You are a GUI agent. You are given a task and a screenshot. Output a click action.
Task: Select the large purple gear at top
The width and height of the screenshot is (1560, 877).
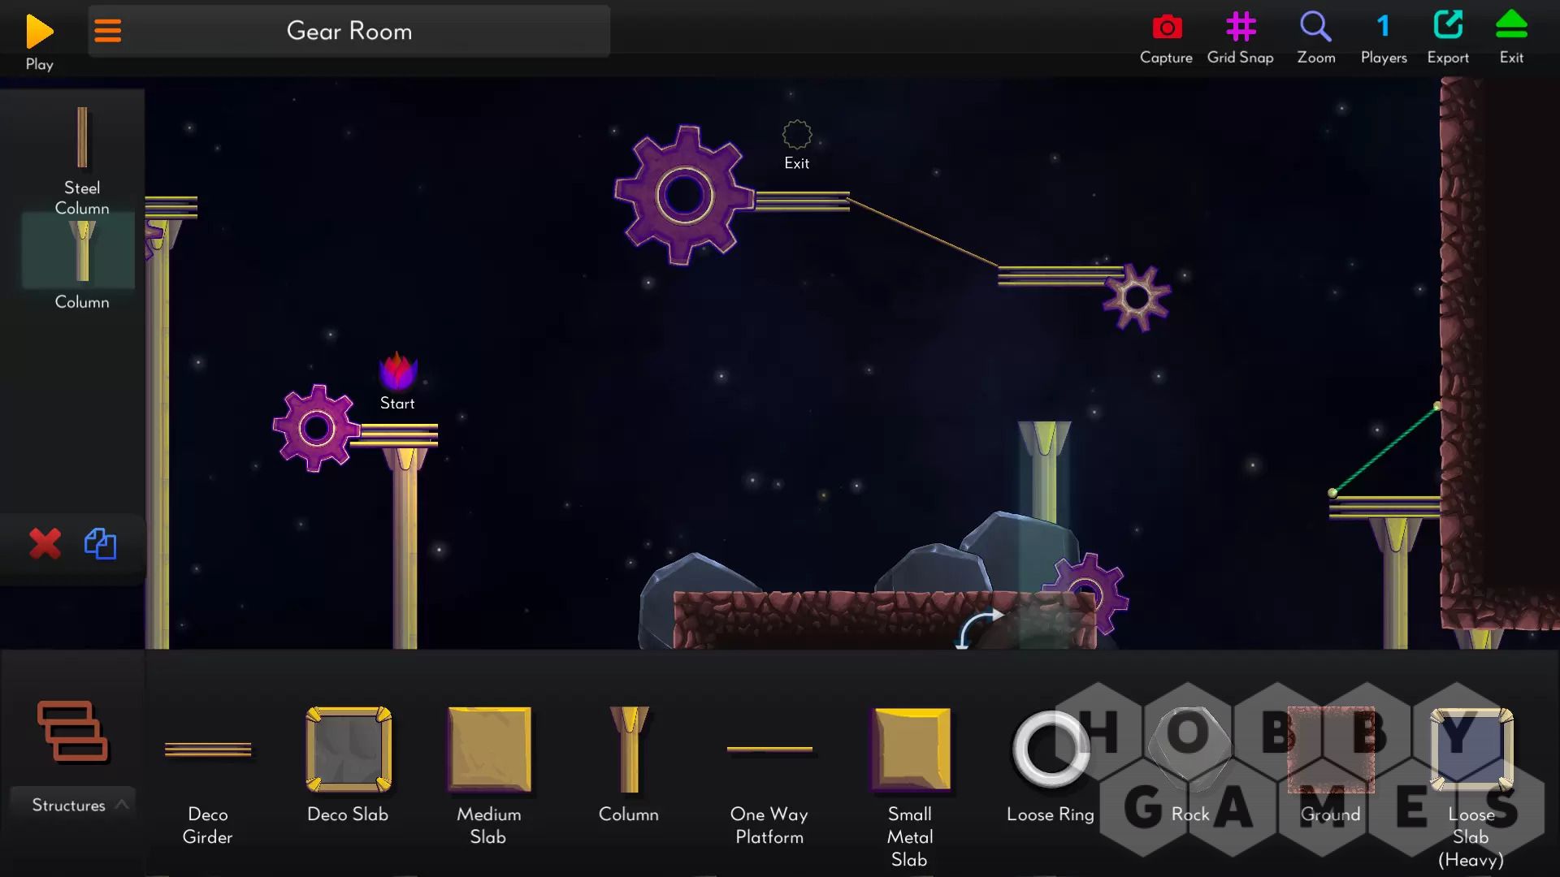(x=684, y=195)
